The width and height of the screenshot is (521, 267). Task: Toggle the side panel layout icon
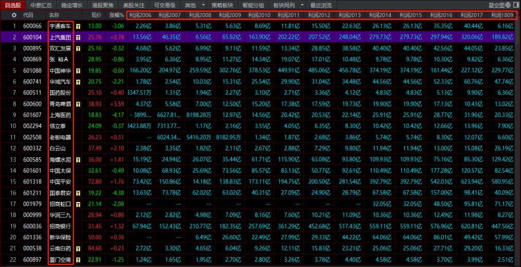click(x=516, y=5)
